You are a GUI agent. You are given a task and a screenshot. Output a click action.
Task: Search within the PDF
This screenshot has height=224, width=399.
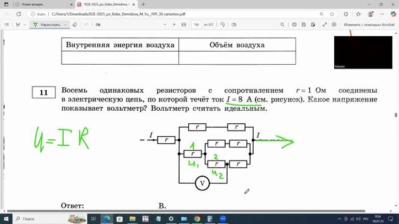pyautogui.click(x=282, y=25)
